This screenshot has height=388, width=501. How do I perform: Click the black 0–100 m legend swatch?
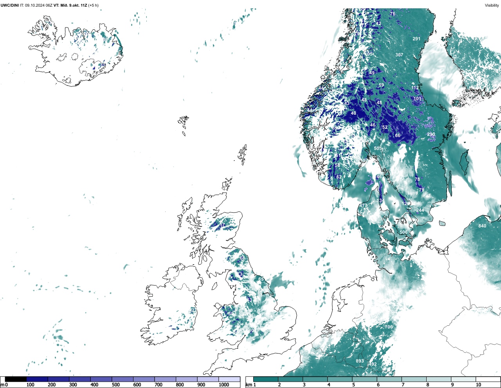[16, 379]
